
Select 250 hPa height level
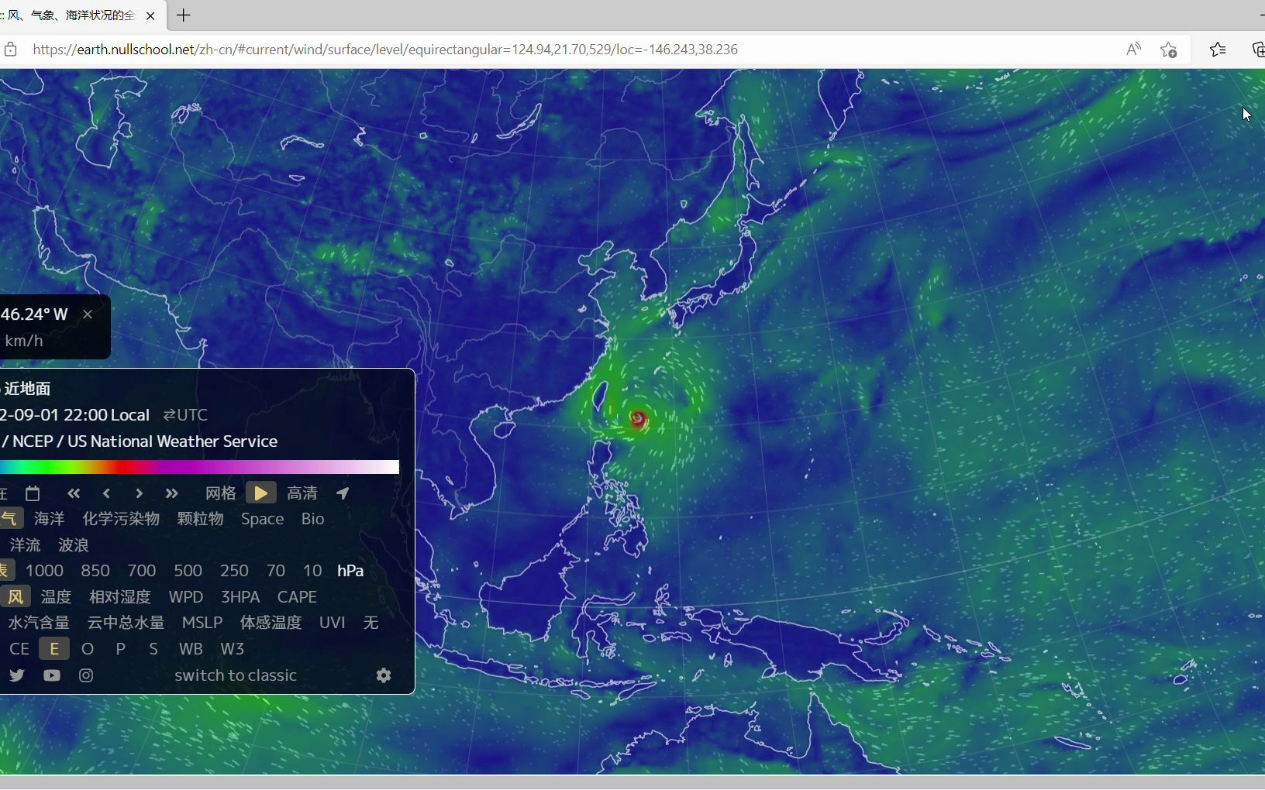click(x=234, y=571)
